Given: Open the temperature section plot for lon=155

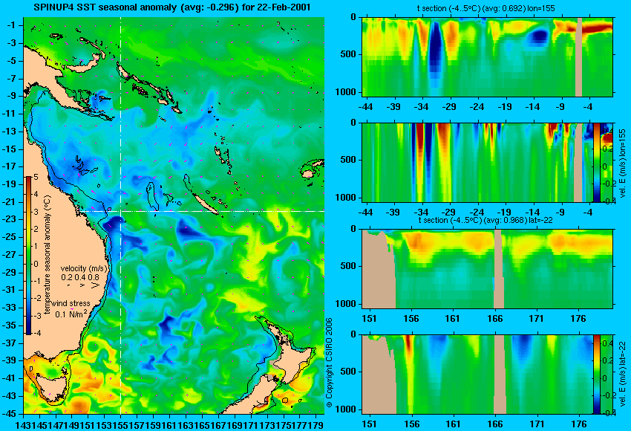Looking at the screenshot, I should (487, 56).
